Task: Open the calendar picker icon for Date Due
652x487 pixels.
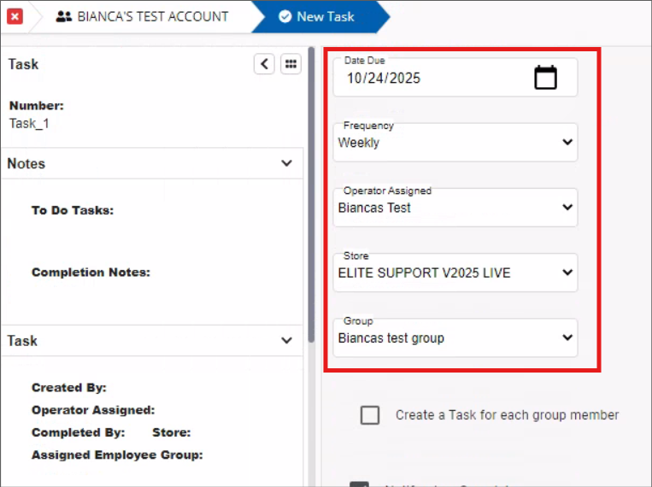Action: pyautogui.click(x=545, y=78)
